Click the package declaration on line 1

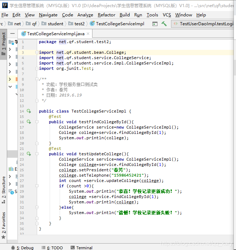point(75,42)
